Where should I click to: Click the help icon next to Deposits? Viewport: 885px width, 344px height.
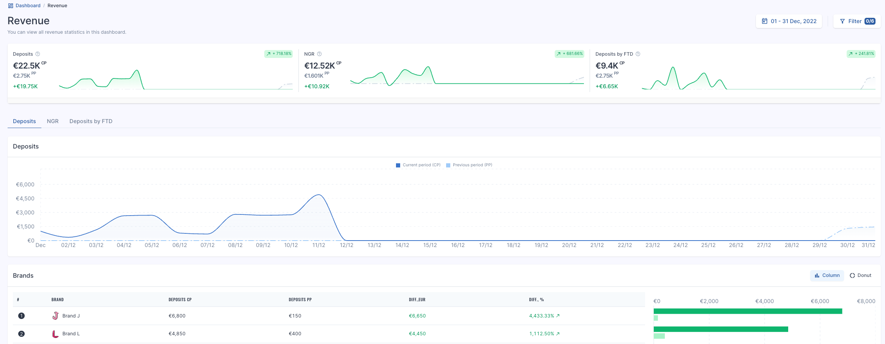tap(38, 54)
